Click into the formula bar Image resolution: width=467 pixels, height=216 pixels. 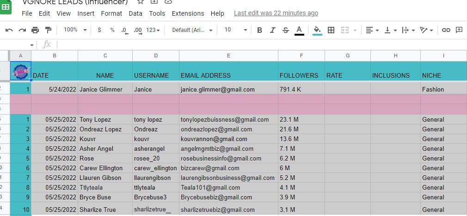click(x=262, y=45)
